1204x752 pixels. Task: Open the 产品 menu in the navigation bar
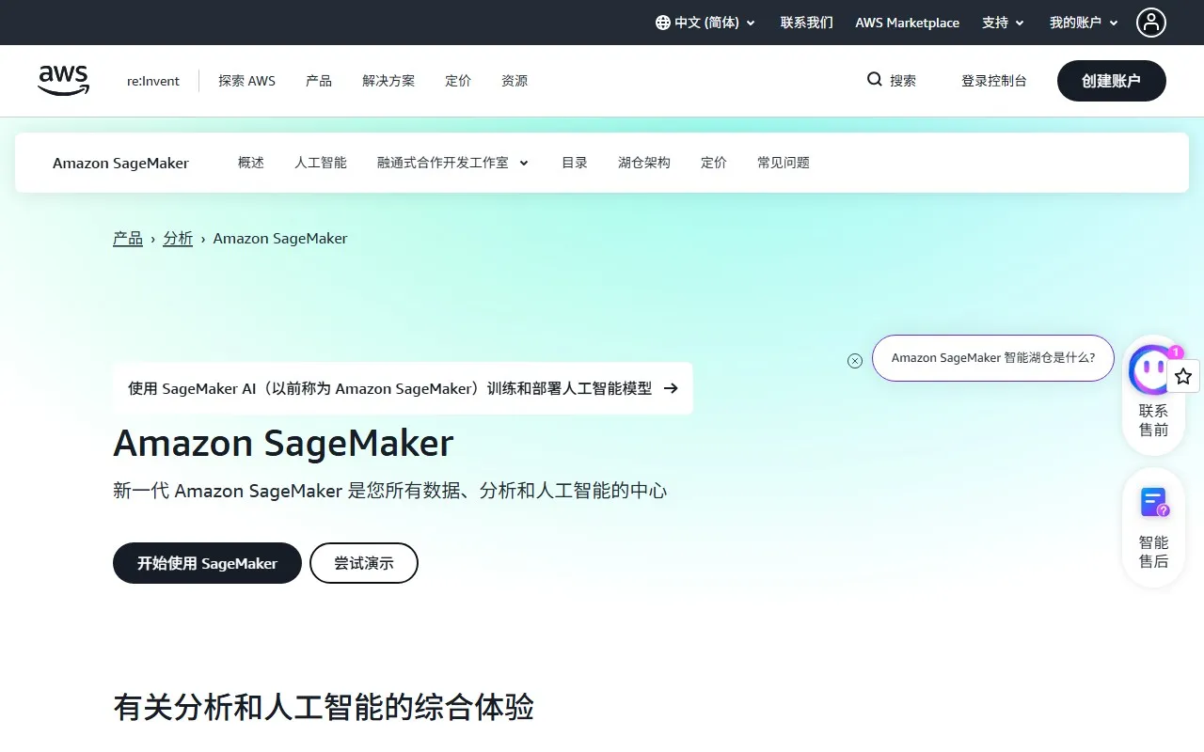coord(318,81)
